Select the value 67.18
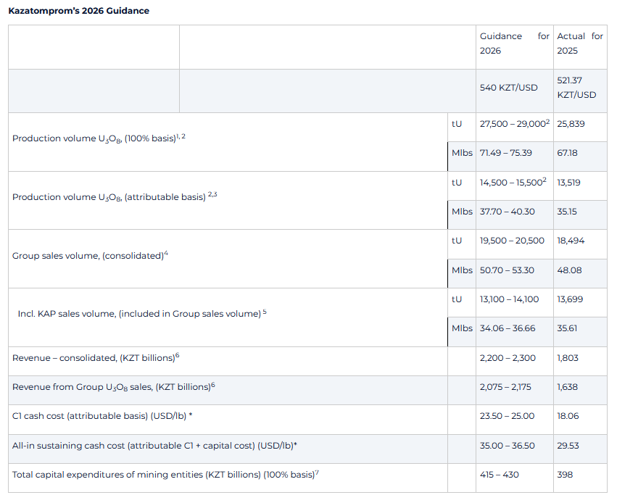This screenshot has width=617, height=495. (x=567, y=153)
